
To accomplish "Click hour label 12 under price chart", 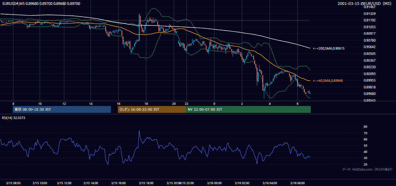I will click(64, 104).
